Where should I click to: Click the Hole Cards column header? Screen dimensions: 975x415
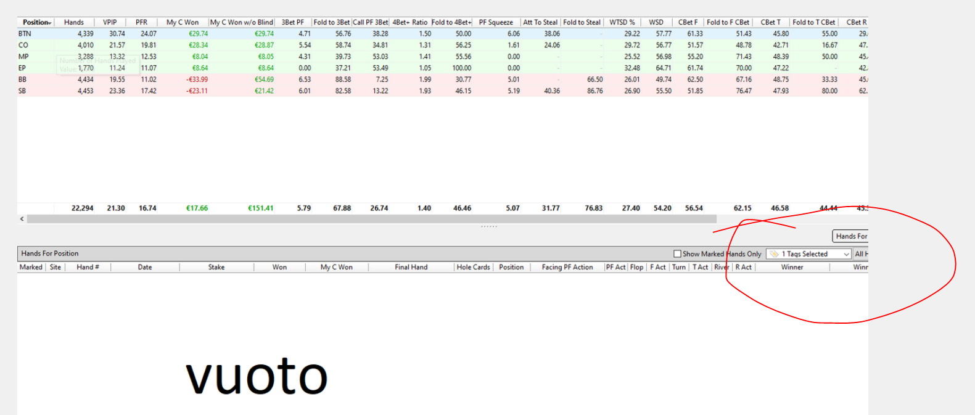pyautogui.click(x=473, y=267)
